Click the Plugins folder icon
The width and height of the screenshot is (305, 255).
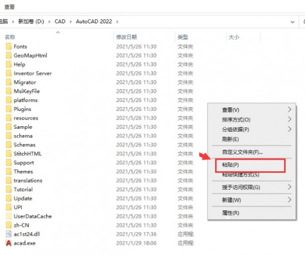point(9,109)
